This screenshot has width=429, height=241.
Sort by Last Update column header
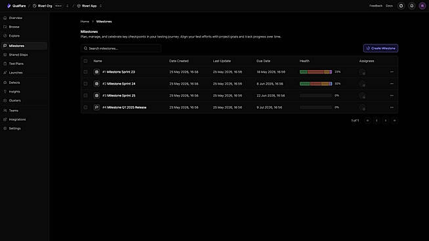pyautogui.click(x=222, y=61)
